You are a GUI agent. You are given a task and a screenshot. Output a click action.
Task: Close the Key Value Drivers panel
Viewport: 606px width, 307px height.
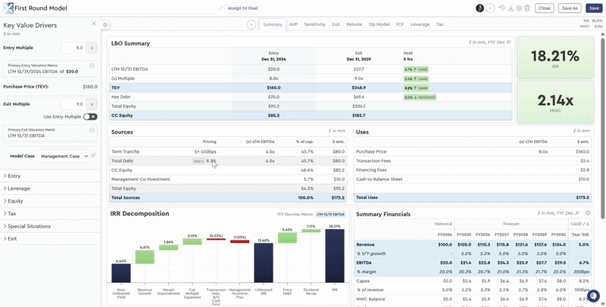click(x=93, y=23)
